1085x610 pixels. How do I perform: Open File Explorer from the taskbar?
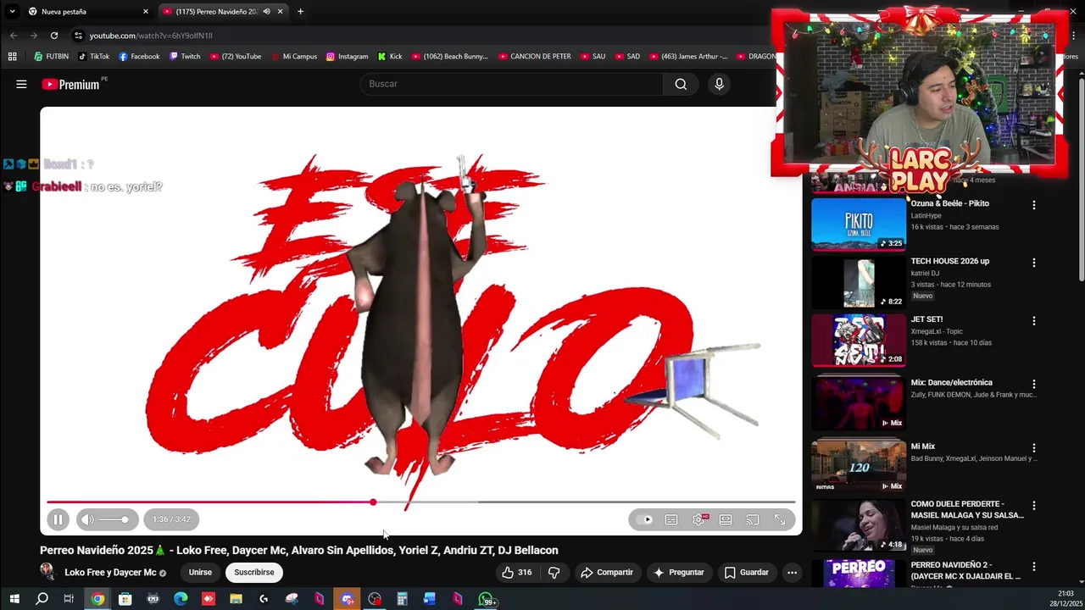pyautogui.click(x=236, y=600)
